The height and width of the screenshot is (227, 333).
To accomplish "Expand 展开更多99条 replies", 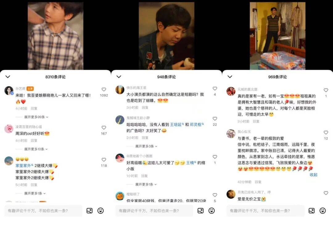I will [x=36, y=117].
